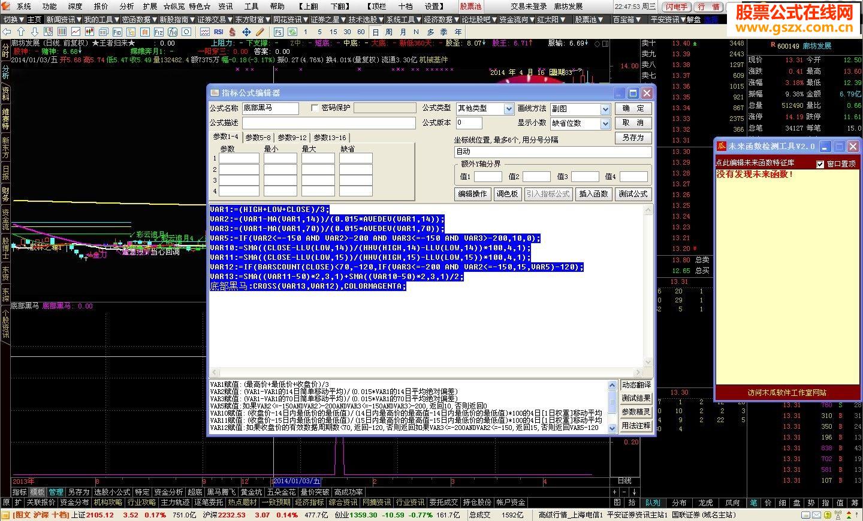
Task: Select the 黑马腾飞 indicator tab
Action: click(221, 492)
